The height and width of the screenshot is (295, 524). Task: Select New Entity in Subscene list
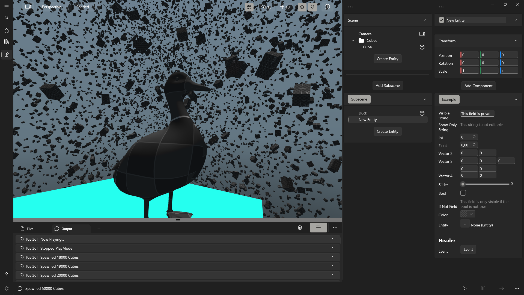[x=388, y=120]
